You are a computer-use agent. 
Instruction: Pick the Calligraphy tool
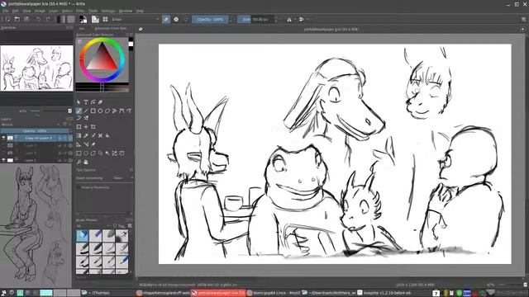coord(100,102)
